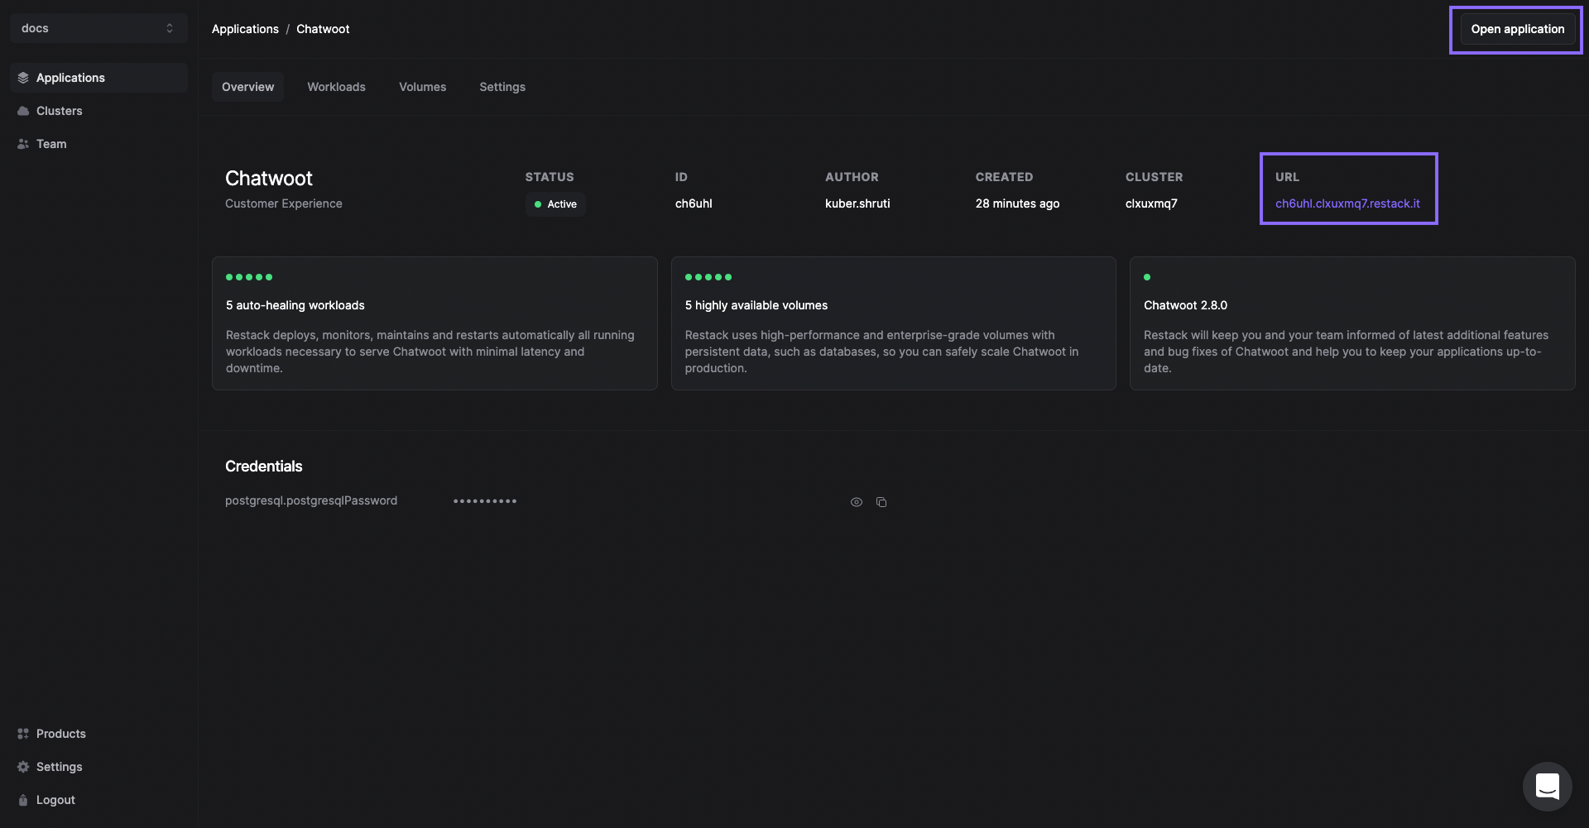Click the Team people icon
The width and height of the screenshot is (1589, 828).
[x=23, y=144]
